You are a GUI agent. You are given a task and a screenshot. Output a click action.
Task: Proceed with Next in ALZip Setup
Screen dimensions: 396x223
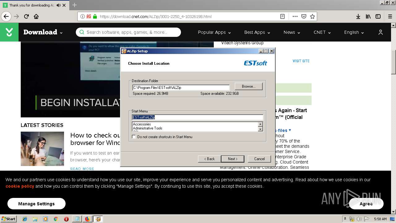[x=233, y=159]
